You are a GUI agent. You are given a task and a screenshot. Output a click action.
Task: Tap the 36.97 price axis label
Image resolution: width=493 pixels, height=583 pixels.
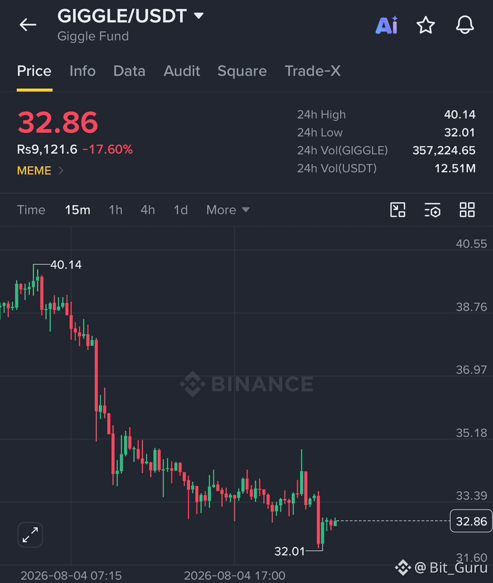tap(472, 370)
